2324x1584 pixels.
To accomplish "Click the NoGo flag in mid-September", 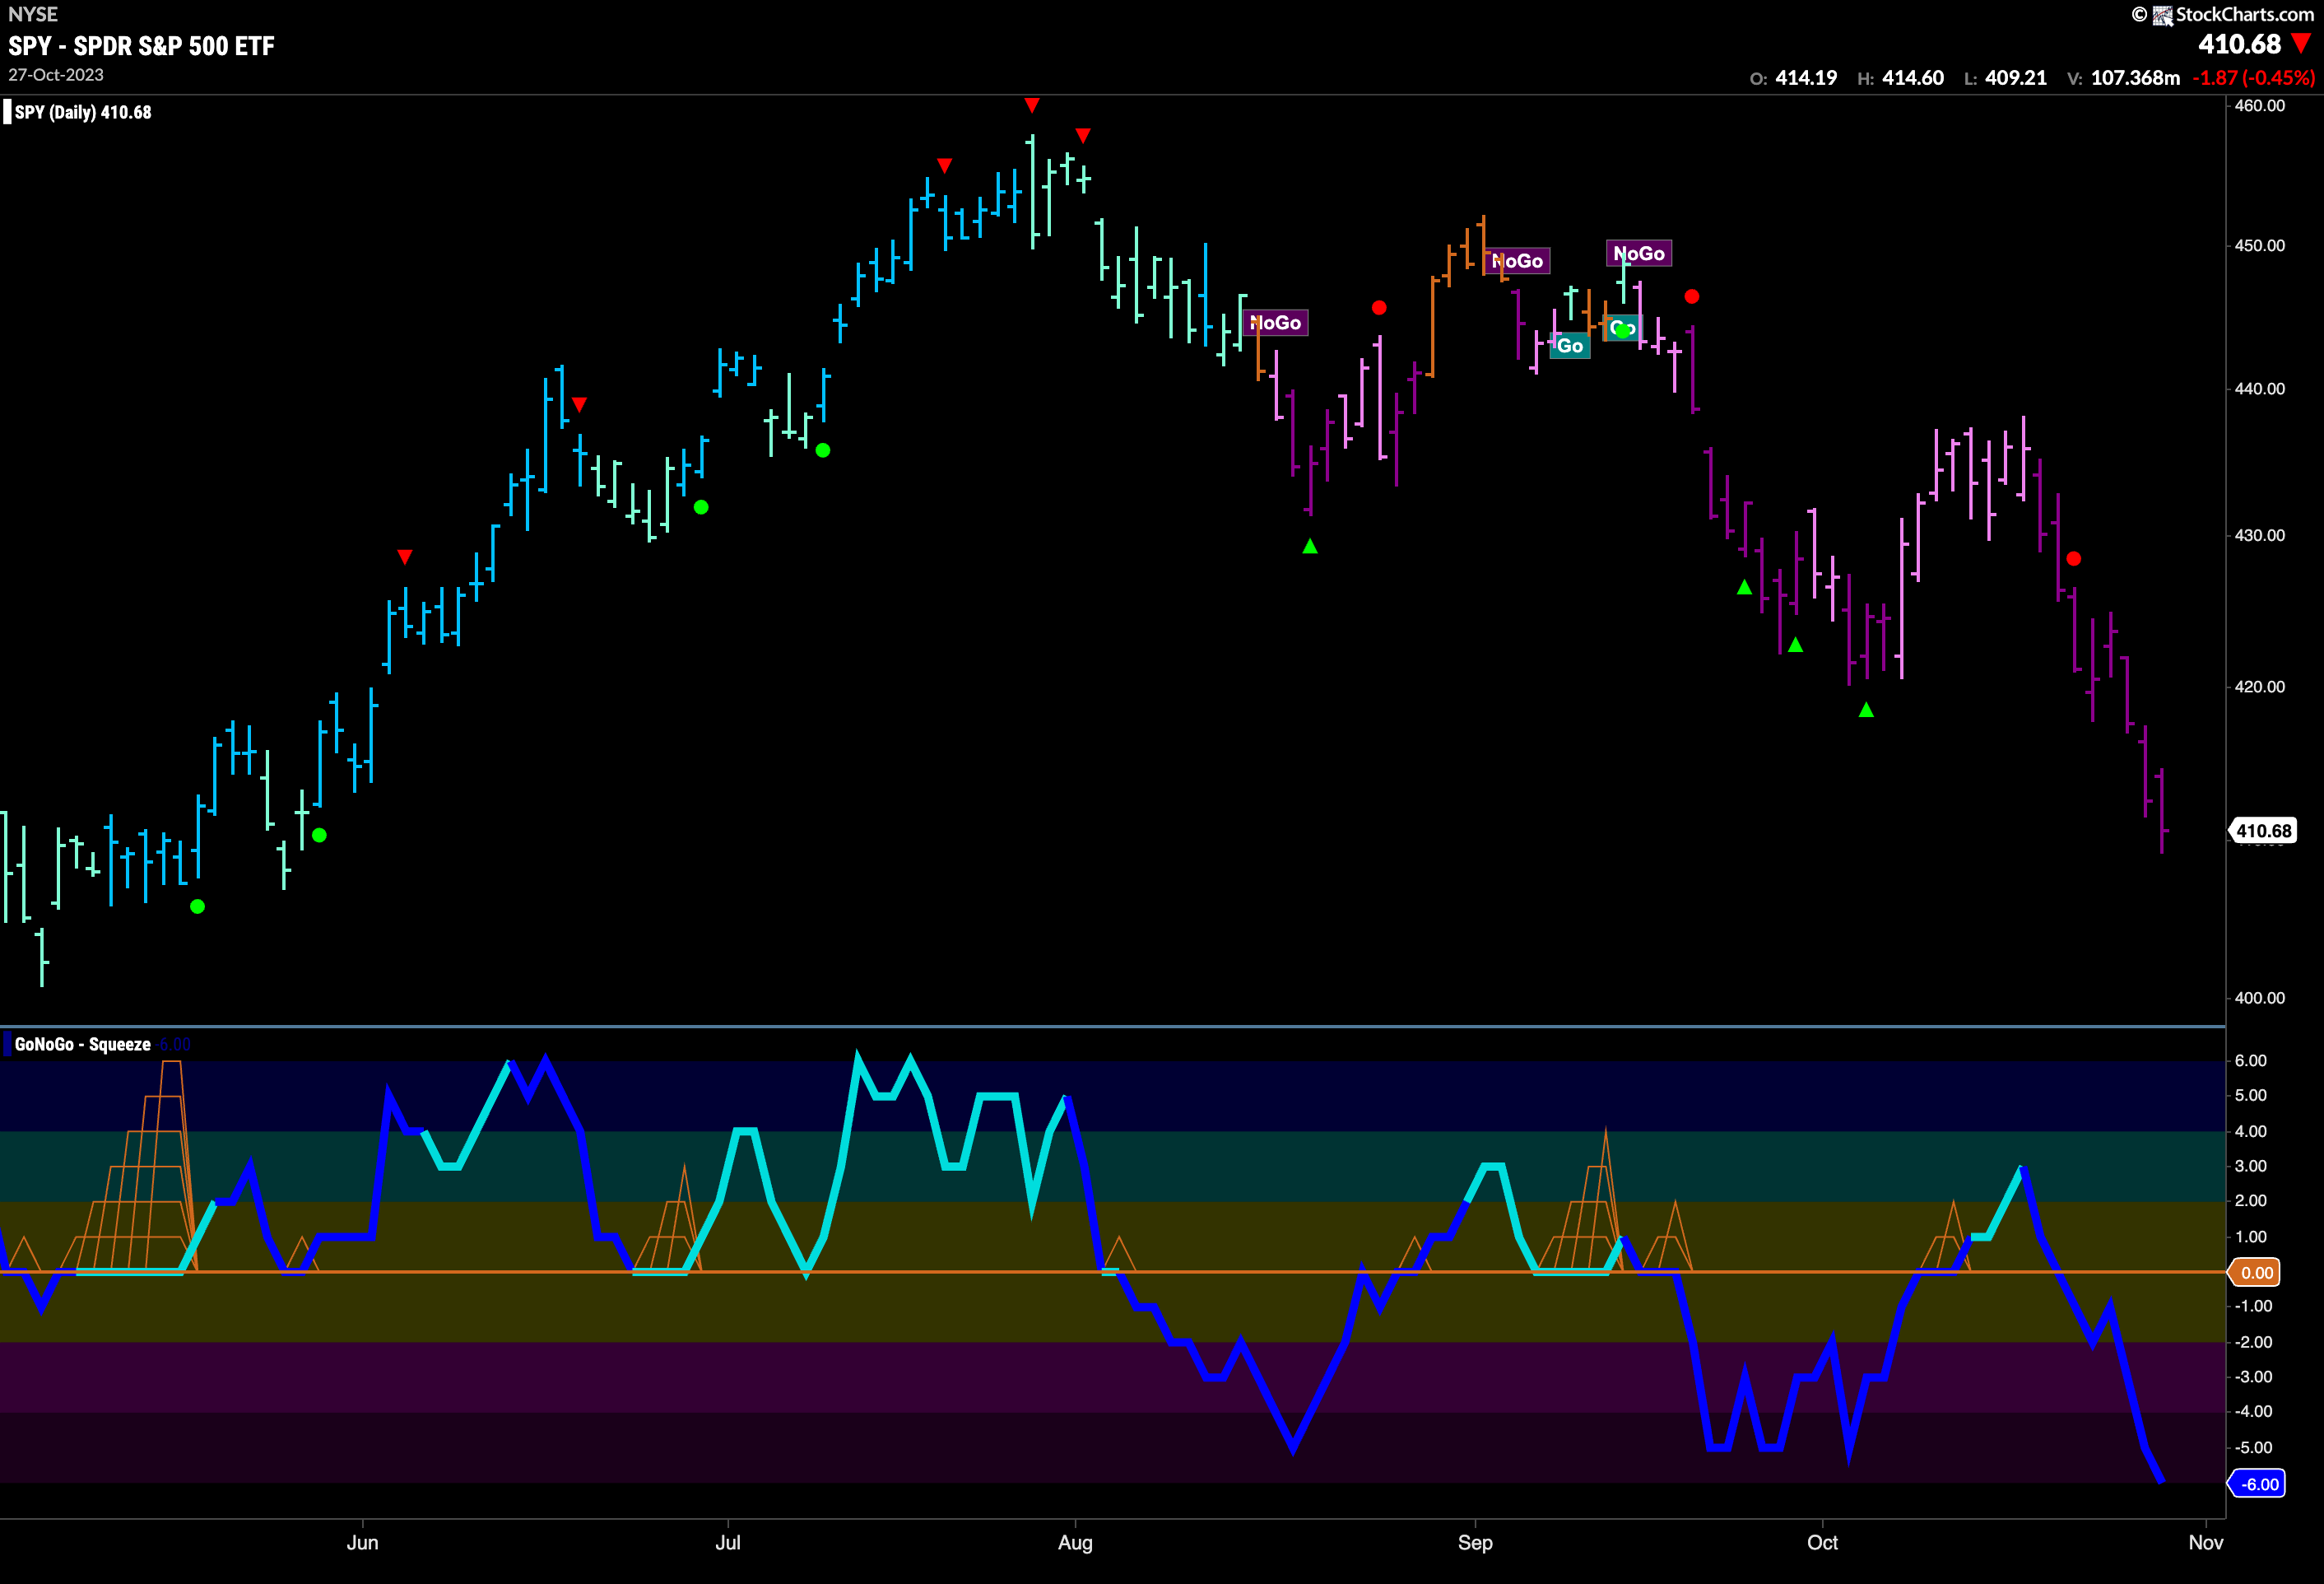I will click(x=1639, y=253).
